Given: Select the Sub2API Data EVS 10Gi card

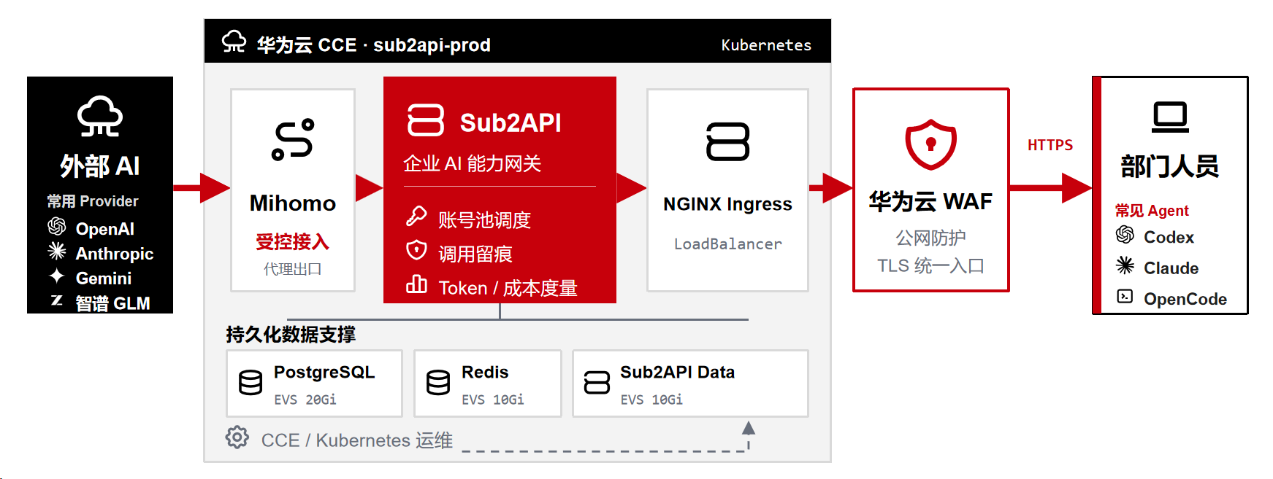Looking at the screenshot, I should point(690,383).
